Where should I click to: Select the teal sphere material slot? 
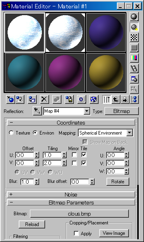24,73
